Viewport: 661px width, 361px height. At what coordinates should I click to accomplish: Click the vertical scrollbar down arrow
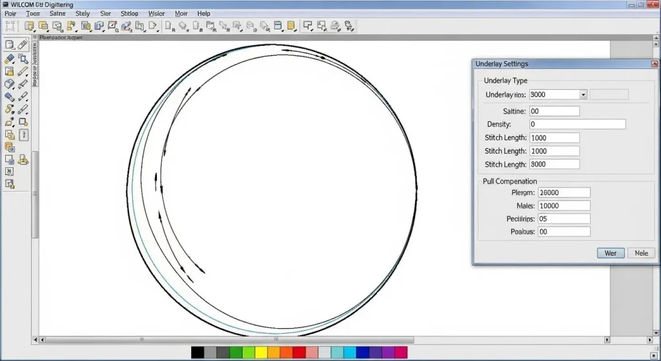(656, 333)
